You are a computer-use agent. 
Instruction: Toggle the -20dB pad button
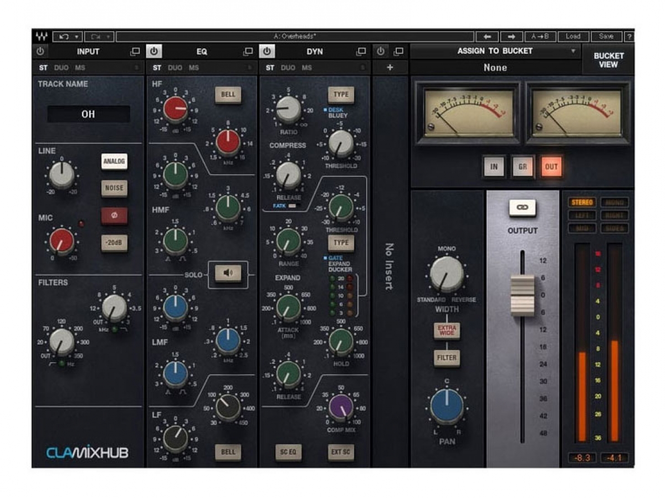pyautogui.click(x=114, y=243)
